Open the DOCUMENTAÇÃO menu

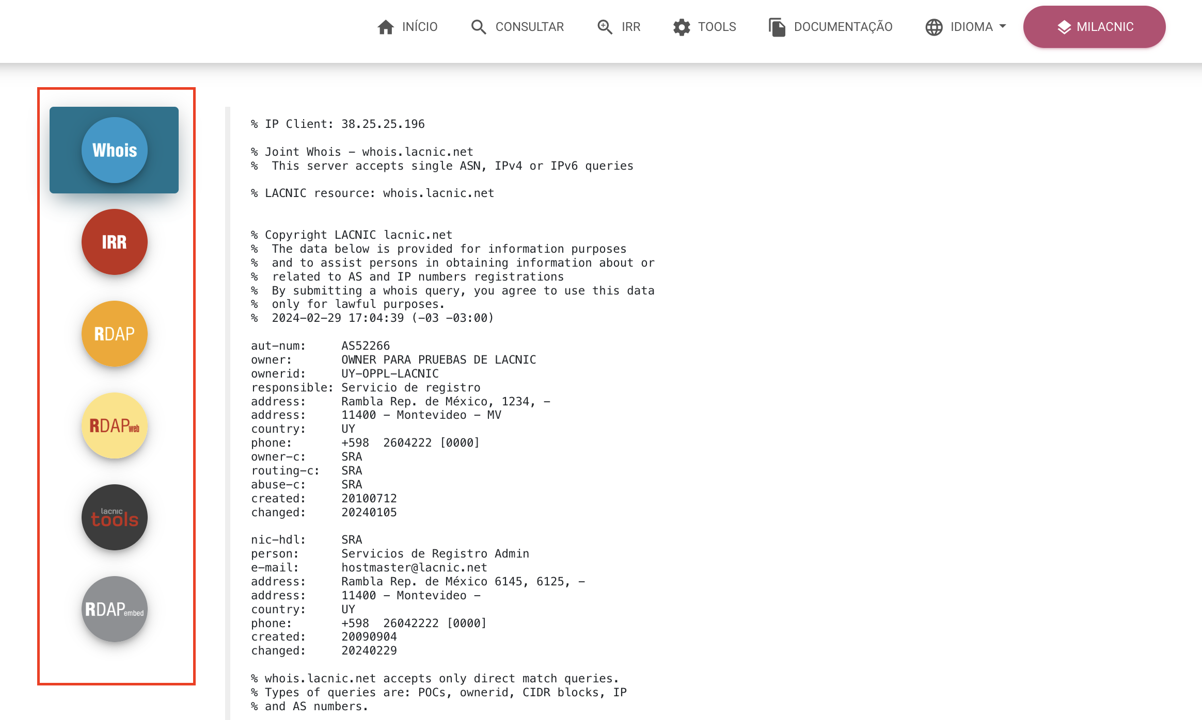843,27
